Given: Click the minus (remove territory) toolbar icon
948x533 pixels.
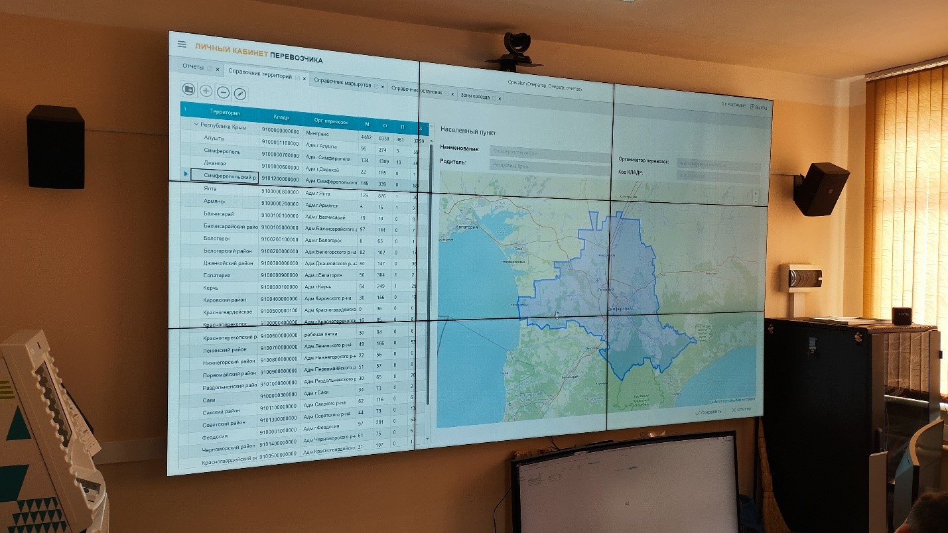Looking at the screenshot, I should coord(224,93).
